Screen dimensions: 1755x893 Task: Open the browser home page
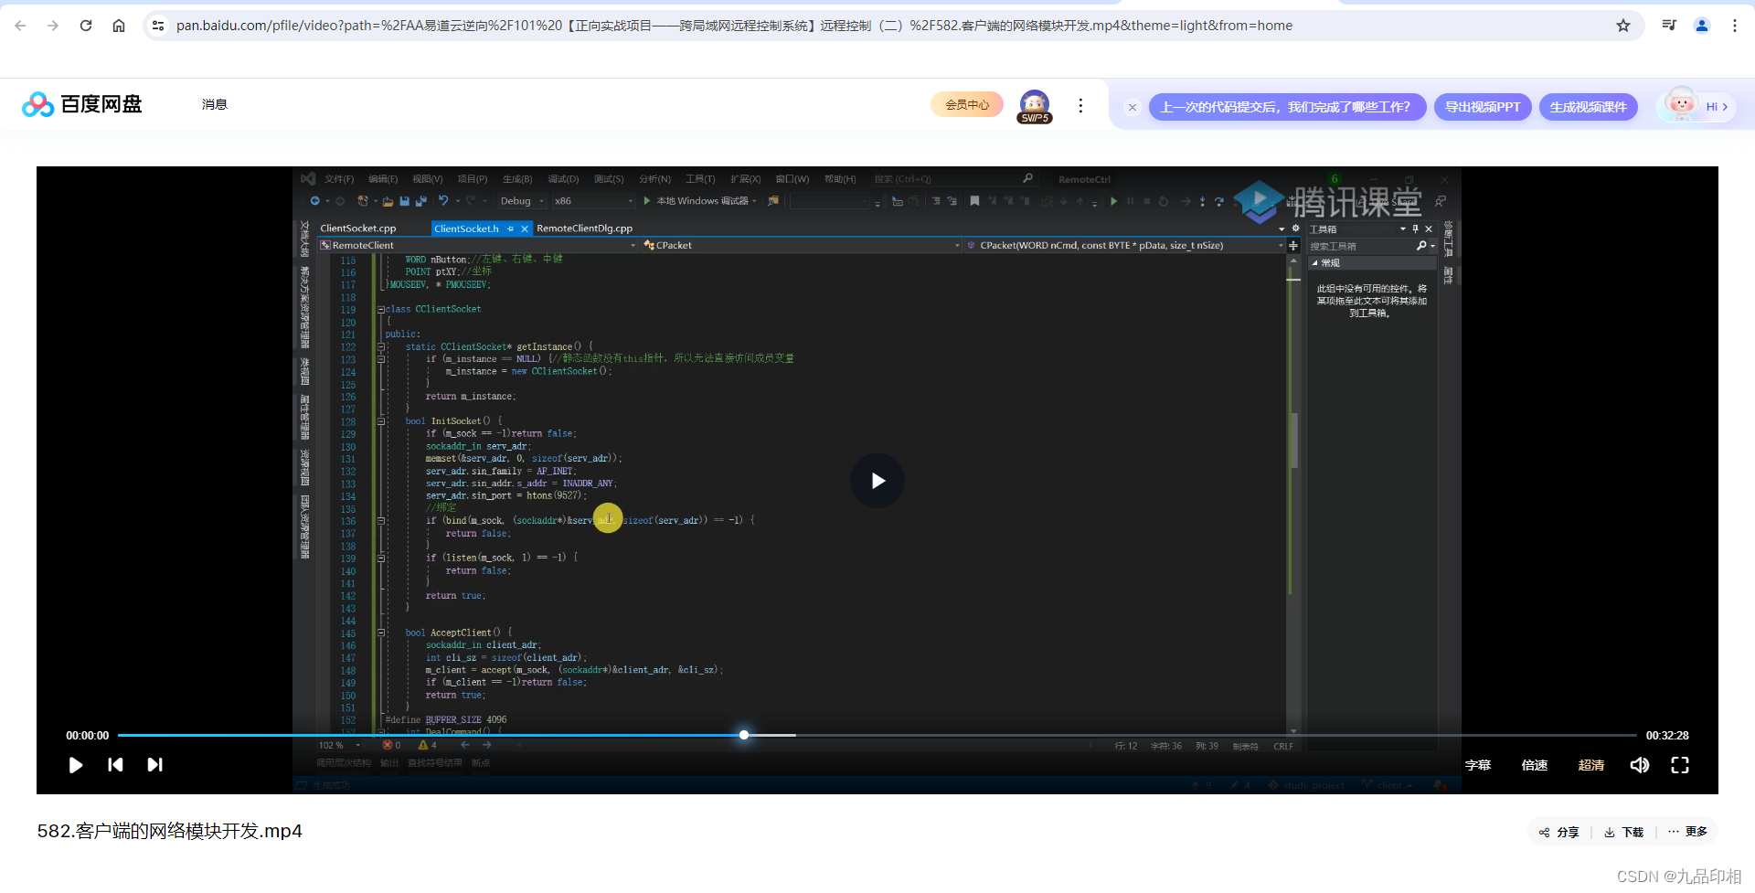point(119,26)
